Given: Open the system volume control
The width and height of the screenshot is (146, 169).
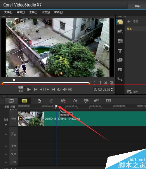Looking at the screenshot, I should click(65, 89).
